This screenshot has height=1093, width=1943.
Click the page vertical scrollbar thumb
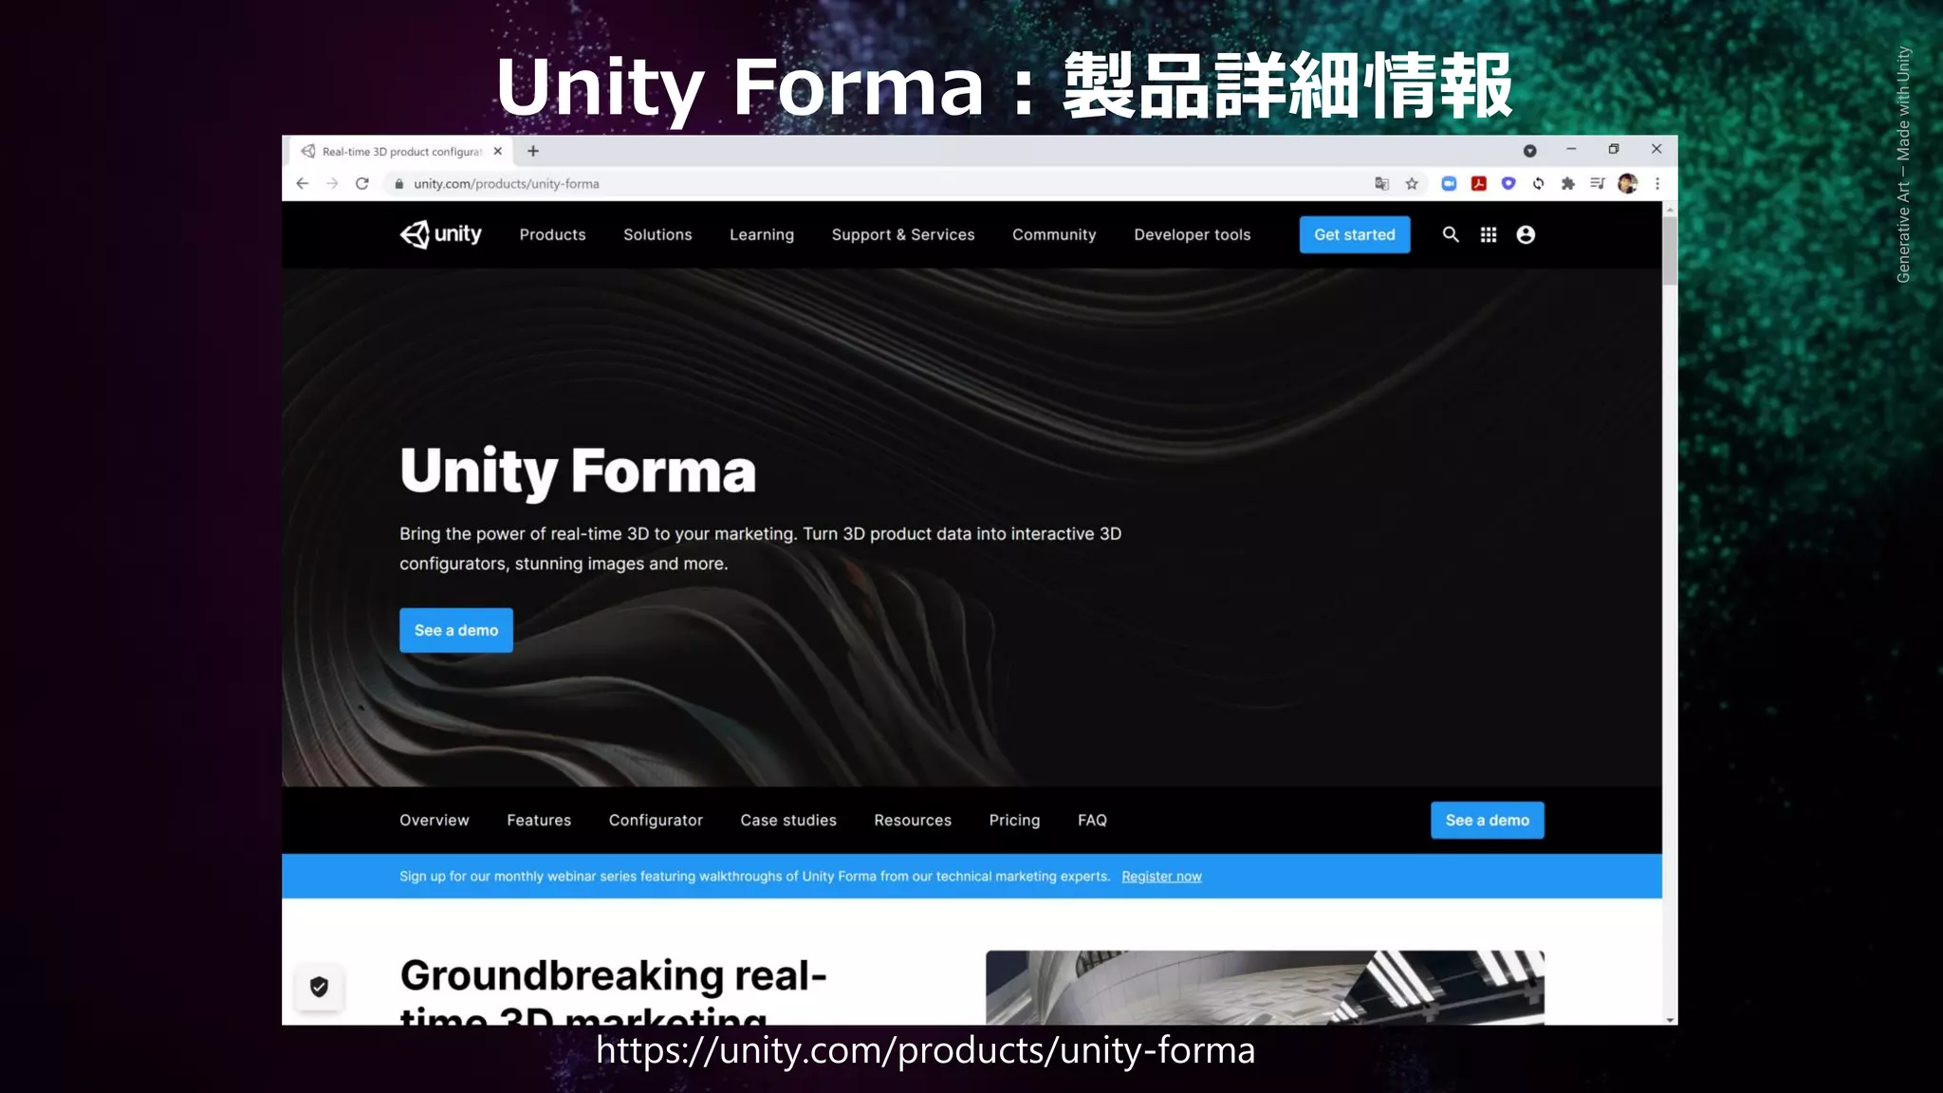[x=1670, y=250]
